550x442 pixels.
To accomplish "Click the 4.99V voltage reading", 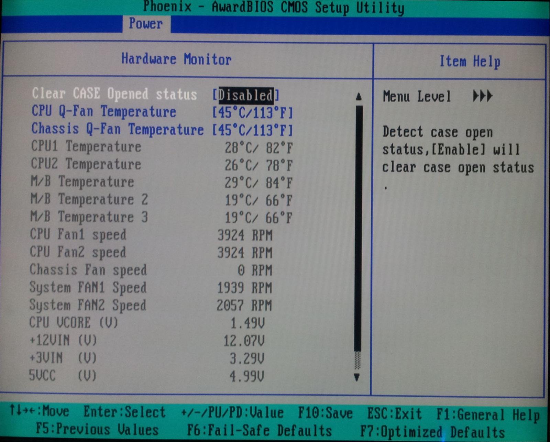I will point(247,377).
